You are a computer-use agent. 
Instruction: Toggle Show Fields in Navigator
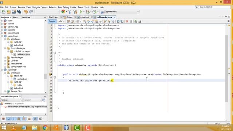(9, 119)
